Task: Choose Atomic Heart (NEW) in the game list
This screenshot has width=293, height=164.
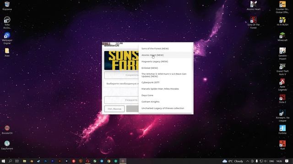Action: (x=165, y=55)
